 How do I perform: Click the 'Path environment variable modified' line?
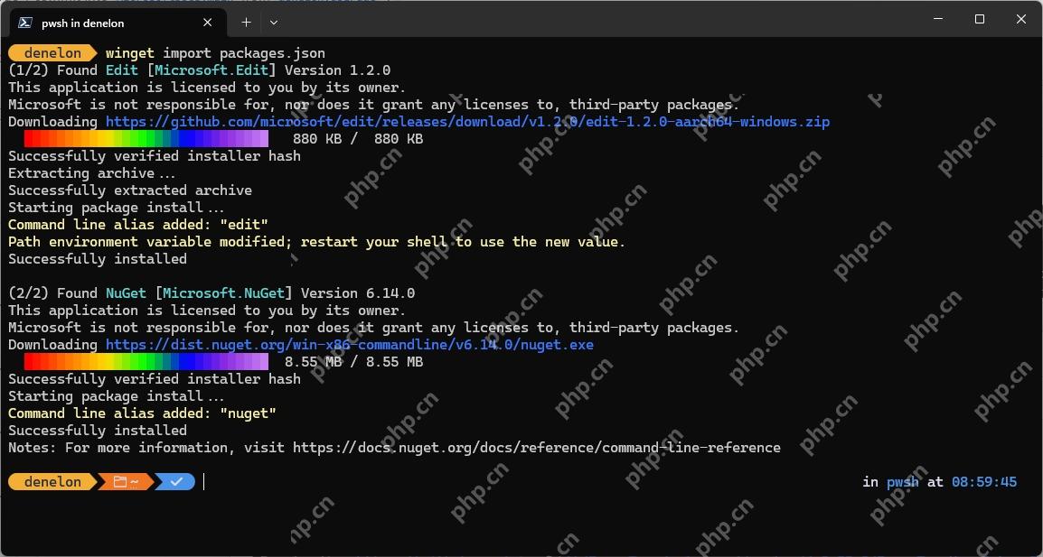[316, 242]
